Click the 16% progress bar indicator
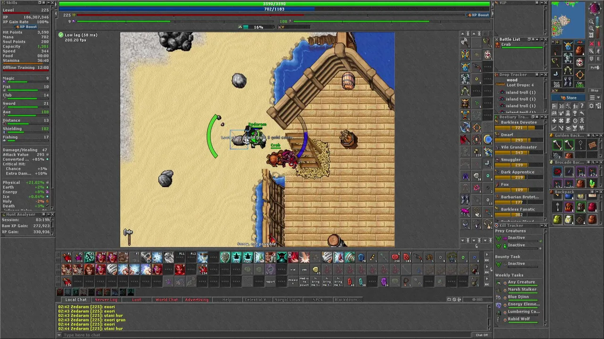604x339 pixels. click(x=258, y=27)
